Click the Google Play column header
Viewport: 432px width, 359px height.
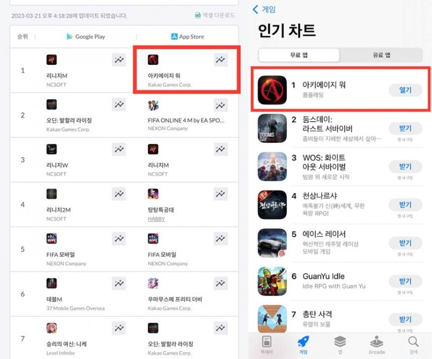click(86, 37)
